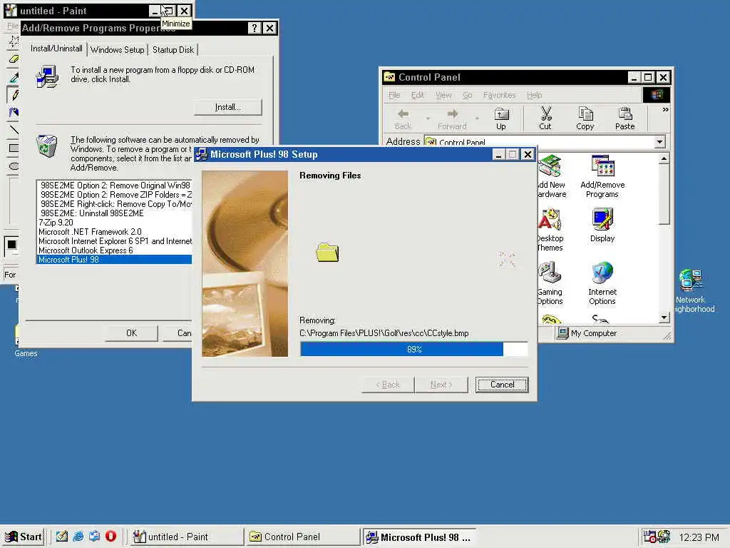Image resolution: width=730 pixels, height=548 pixels.
Task: Click OK in Add/Remove Programs
Action: pos(132,333)
